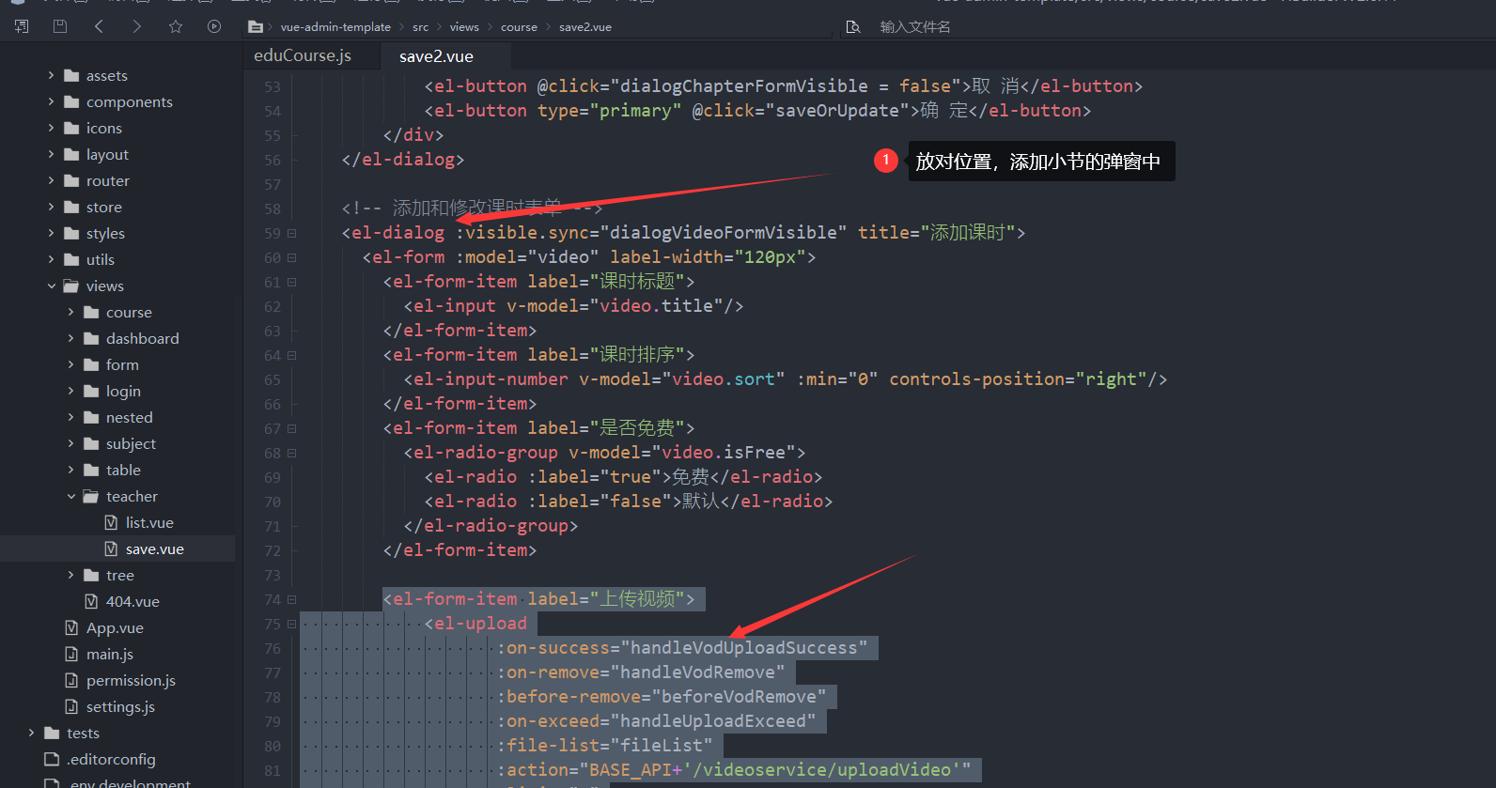Go back with the left arrow icon
Viewport: 1496px width, 788px height.
click(99, 26)
